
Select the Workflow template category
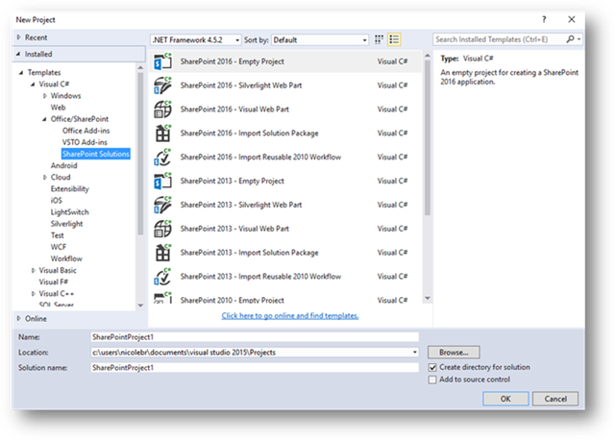click(66, 258)
